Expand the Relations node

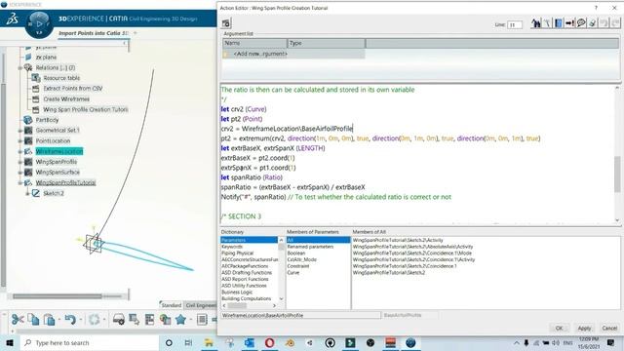19,68
